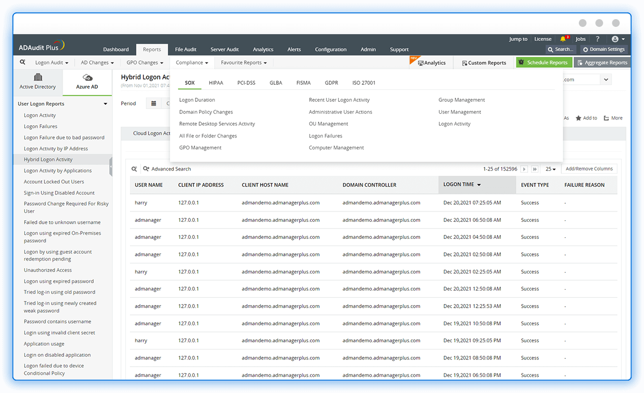
Task: Open the File Audit main tab
Action: (x=186, y=49)
